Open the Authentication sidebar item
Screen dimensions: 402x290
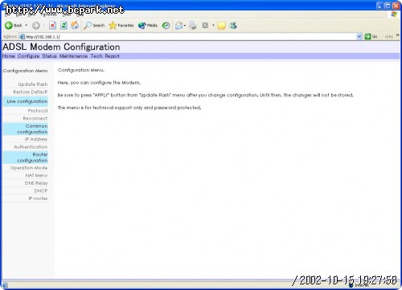pyautogui.click(x=31, y=147)
